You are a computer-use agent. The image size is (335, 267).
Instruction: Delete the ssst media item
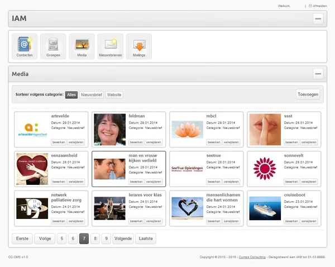tap(309, 142)
